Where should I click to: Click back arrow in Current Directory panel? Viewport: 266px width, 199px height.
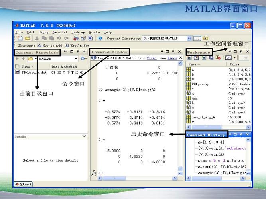pyautogui.click(x=17, y=59)
